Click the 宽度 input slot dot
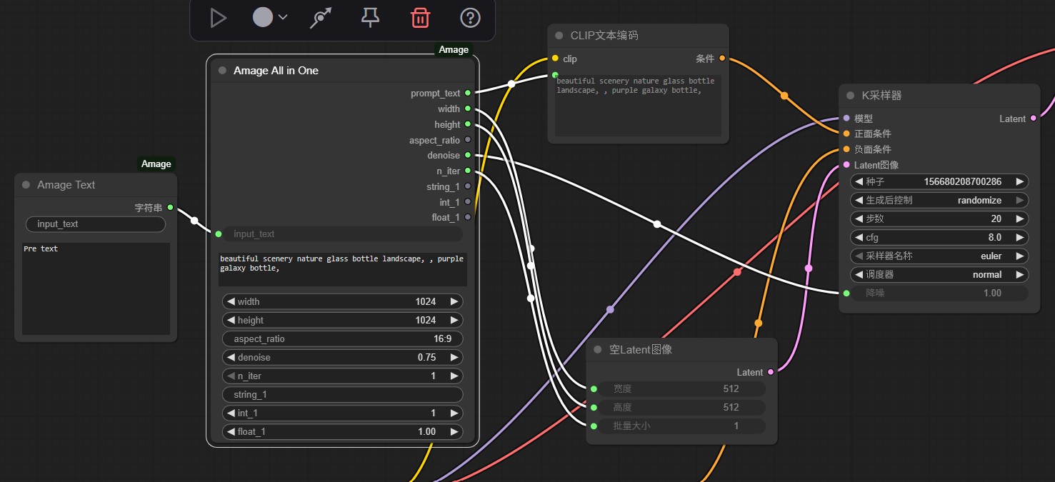Screen dimensions: 1055x482 [594, 389]
